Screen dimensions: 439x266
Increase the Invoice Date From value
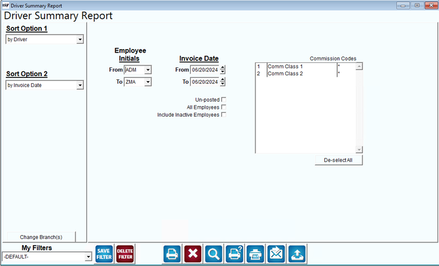click(223, 67)
